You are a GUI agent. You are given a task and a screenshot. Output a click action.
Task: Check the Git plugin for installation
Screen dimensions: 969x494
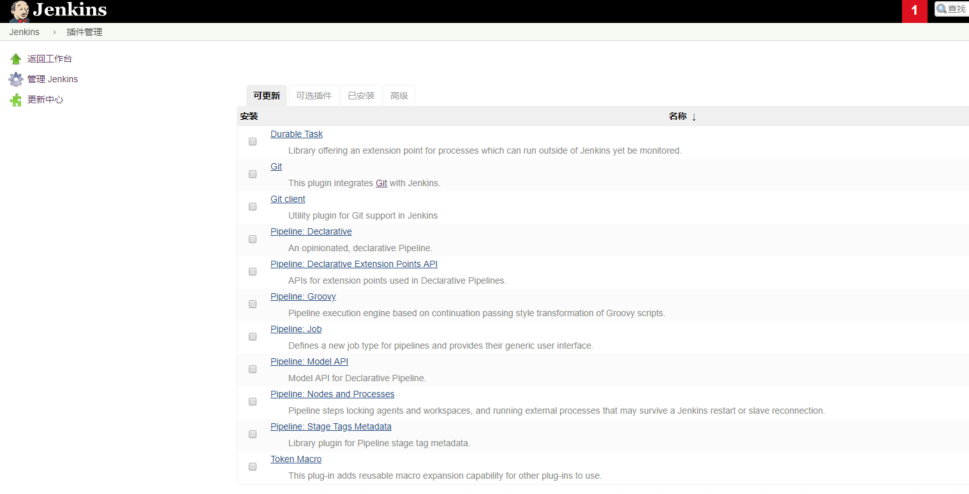tap(253, 174)
